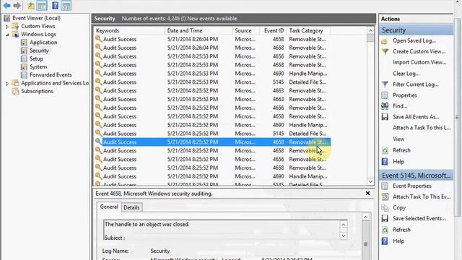Select the Event Viewer (Local) root icon
The width and height of the screenshot is (462, 260).
click(x=7, y=18)
